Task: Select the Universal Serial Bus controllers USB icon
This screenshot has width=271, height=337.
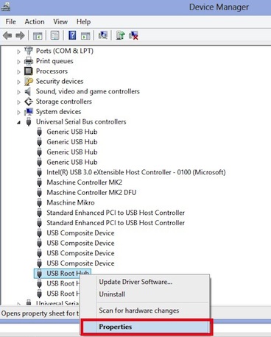Action: pos(29,122)
